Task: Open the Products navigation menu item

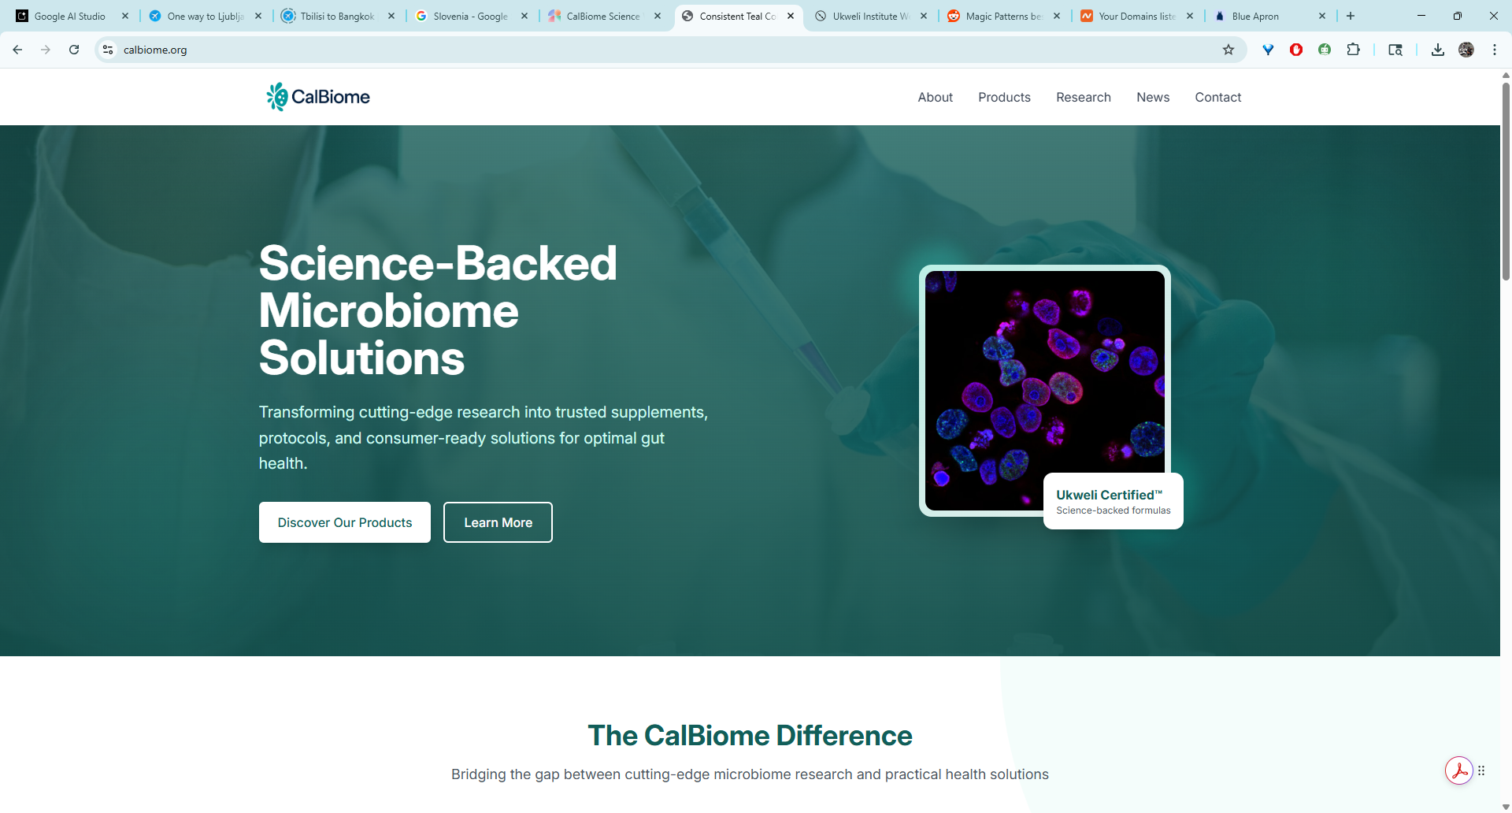Action: tap(1004, 97)
